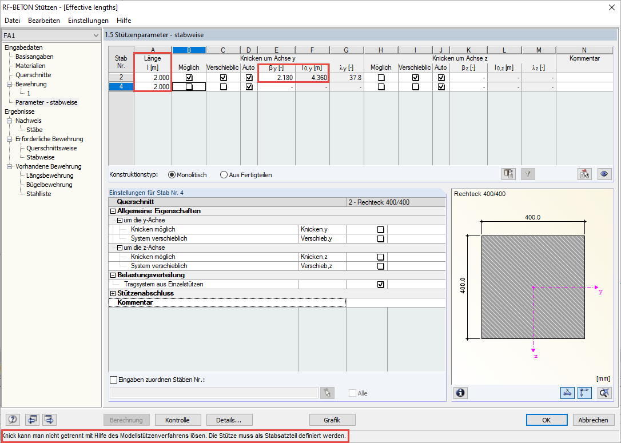This screenshot has width=621, height=443.
Task: Toggle the eye view mode icon
Action: [604, 174]
